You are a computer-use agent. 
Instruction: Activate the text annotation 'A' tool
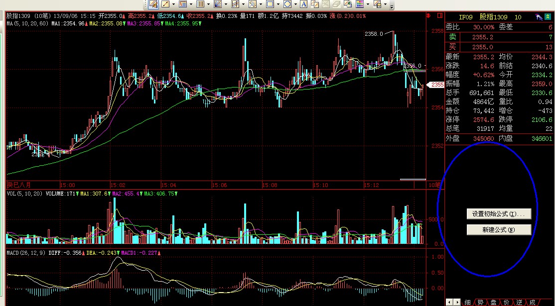pyautogui.click(x=304, y=4)
